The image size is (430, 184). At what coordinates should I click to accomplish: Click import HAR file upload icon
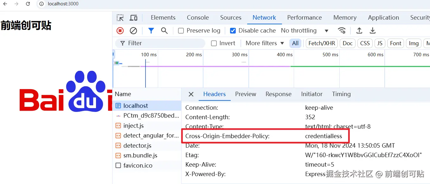pyautogui.click(x=359, y=31)
